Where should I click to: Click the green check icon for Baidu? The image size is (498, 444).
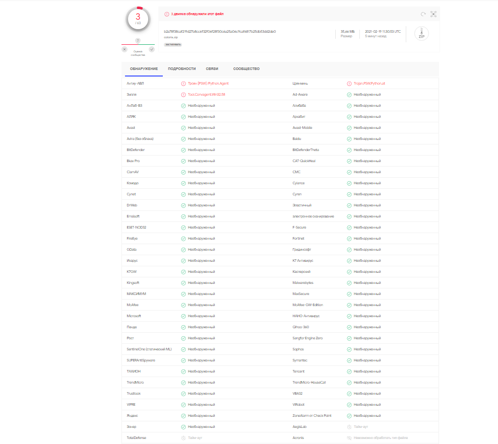tap(349, 139)
